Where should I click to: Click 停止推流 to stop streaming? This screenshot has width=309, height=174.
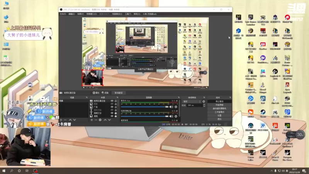click(219, 101)
